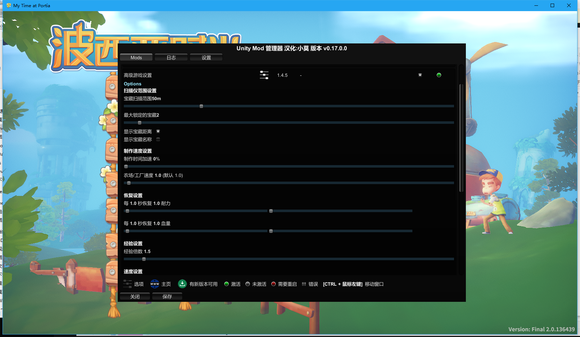The height and width of the screenshot is (337, 580).
Task: Click the 扫描仪范围设置 heading
Action: [140, 91]
